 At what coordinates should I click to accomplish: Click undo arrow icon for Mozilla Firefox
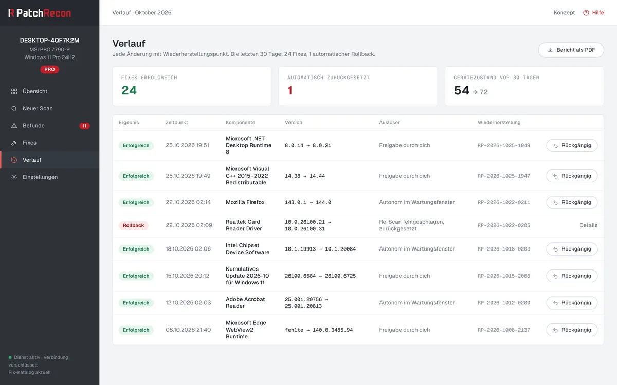coord(556,202)
